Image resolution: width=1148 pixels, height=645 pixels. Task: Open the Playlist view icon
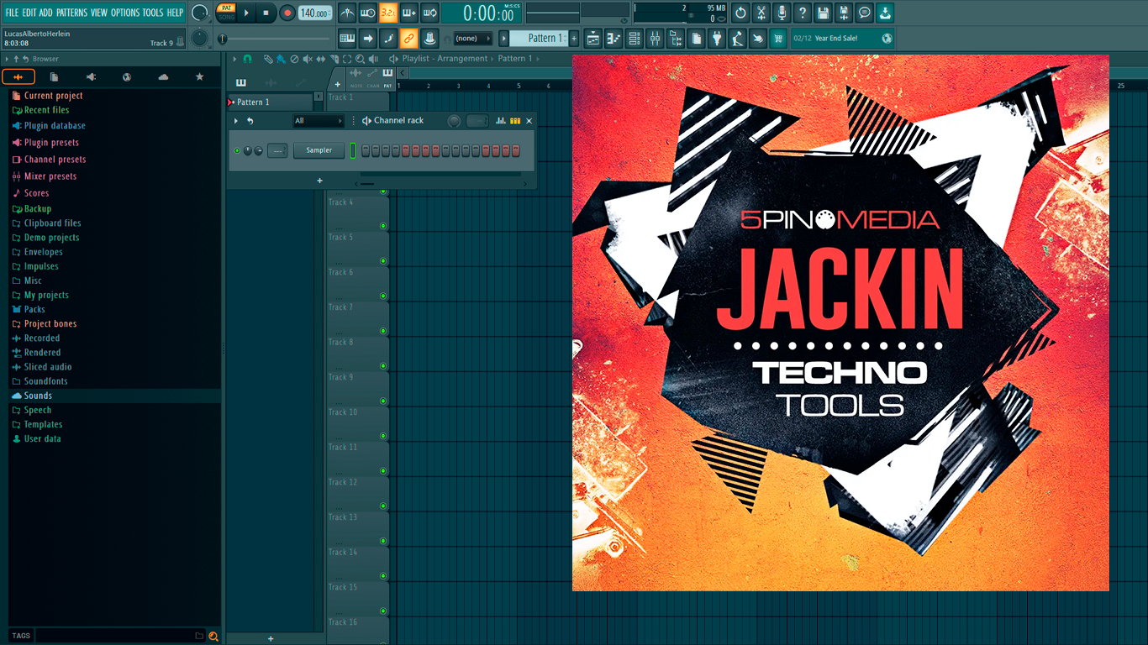(593, 38)
